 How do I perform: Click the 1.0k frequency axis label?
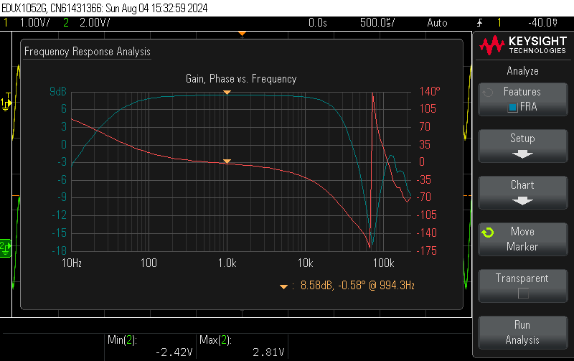point(227,263)
